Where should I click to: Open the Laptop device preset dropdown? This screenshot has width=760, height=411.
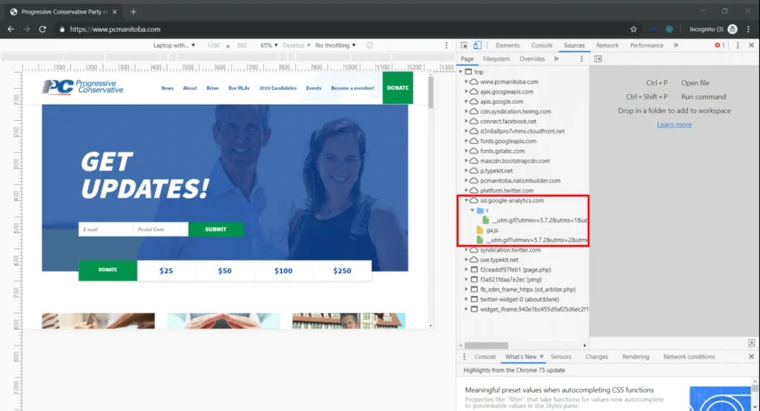(174, 45)
